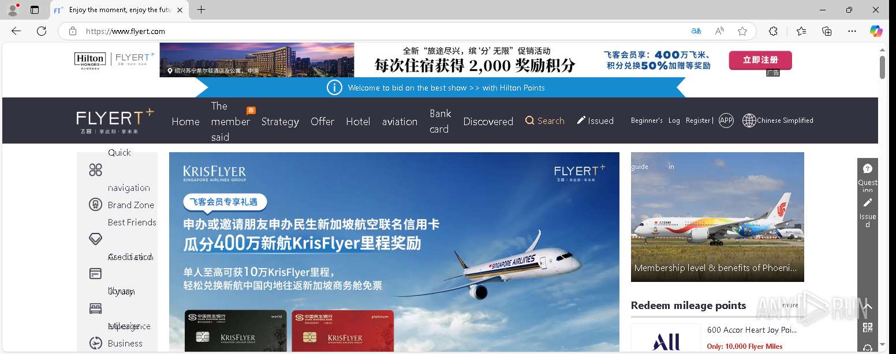Expand the tab actions menu button
Image resolution: width=896 pixels, height=354 pixels.
(x=35, y=10)
